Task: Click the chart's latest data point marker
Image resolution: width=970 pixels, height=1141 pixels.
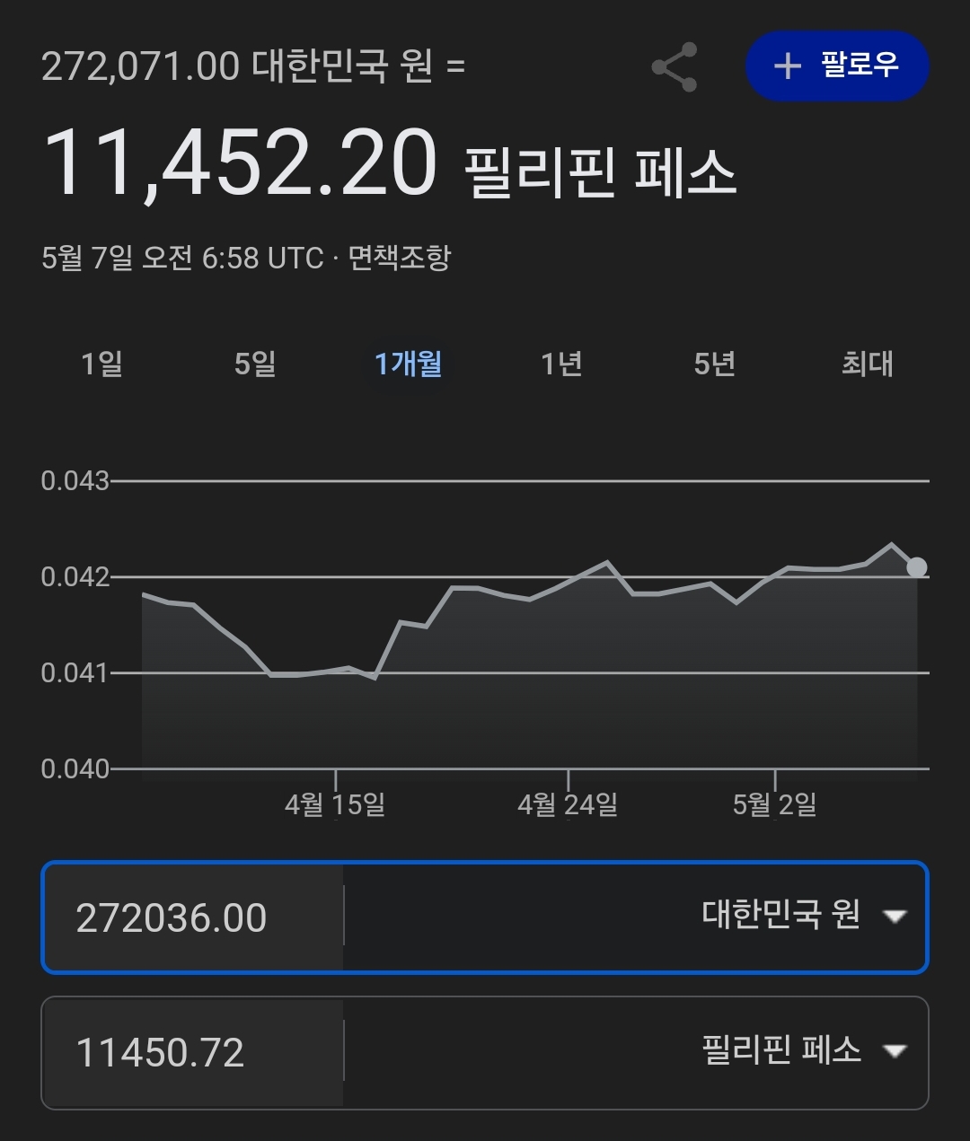Action: click(917, 566)
